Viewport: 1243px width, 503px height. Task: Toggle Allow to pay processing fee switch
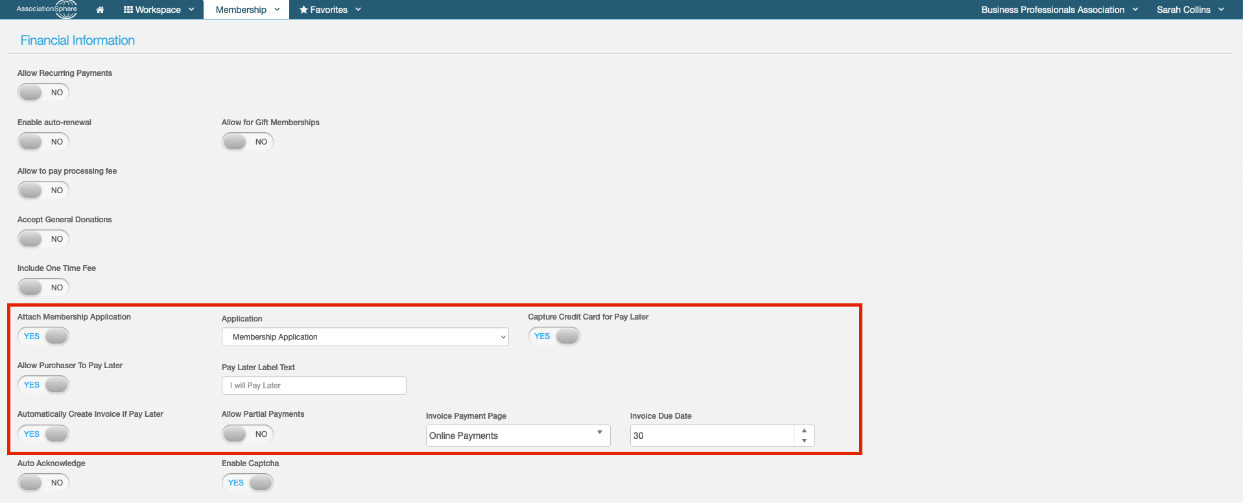[x=43, y=191]
